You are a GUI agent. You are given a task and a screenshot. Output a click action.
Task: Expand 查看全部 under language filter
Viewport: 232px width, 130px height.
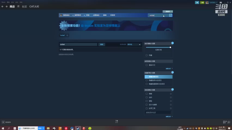pos(169,69)
